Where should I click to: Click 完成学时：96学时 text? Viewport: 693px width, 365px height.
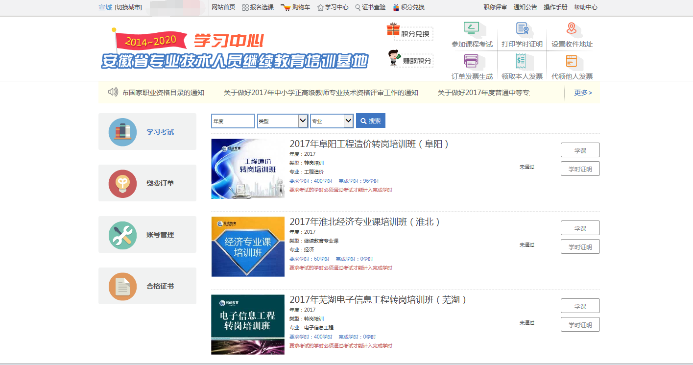point(358,181)
